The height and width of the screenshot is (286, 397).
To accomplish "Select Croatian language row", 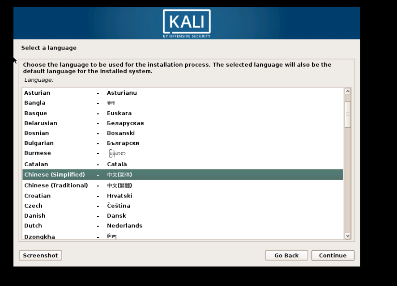I will pyautogui.click(x=183, y=196).
